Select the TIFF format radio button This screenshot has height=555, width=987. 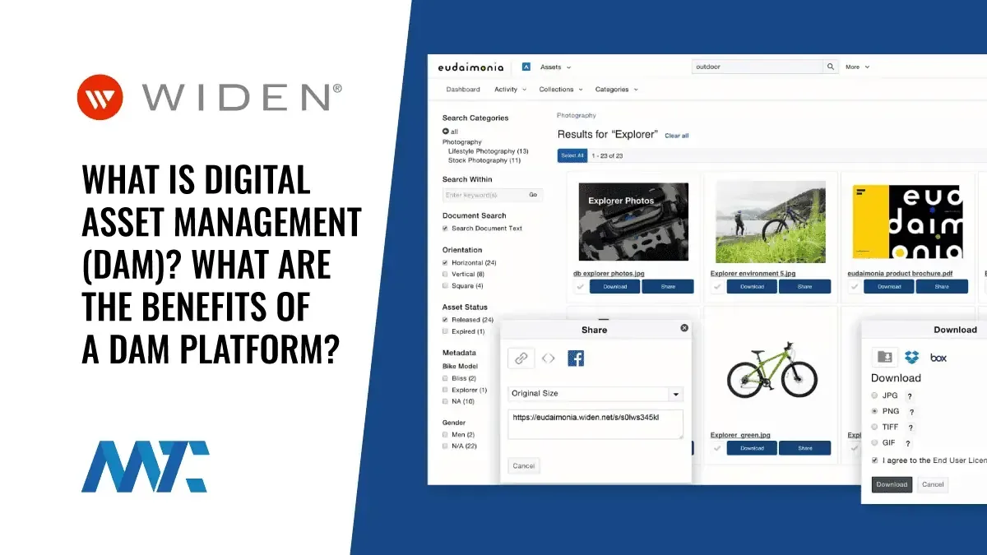click(x=875, y=427)
